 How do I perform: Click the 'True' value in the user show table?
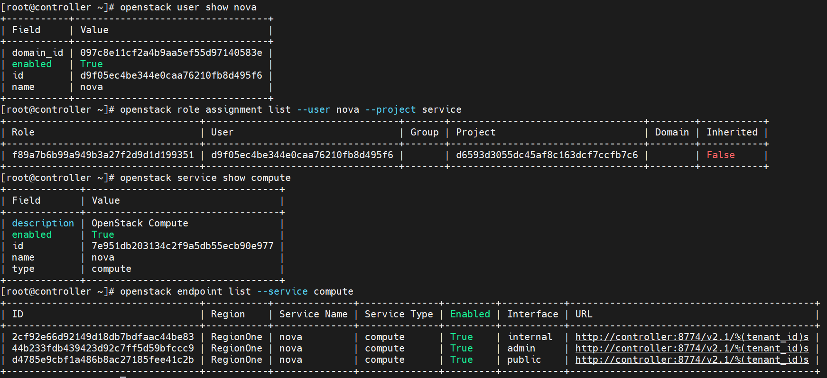[92, 64]
